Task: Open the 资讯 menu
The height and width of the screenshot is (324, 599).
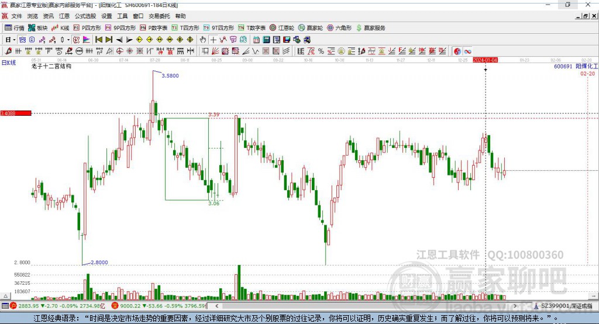Action: coord(48,16)
